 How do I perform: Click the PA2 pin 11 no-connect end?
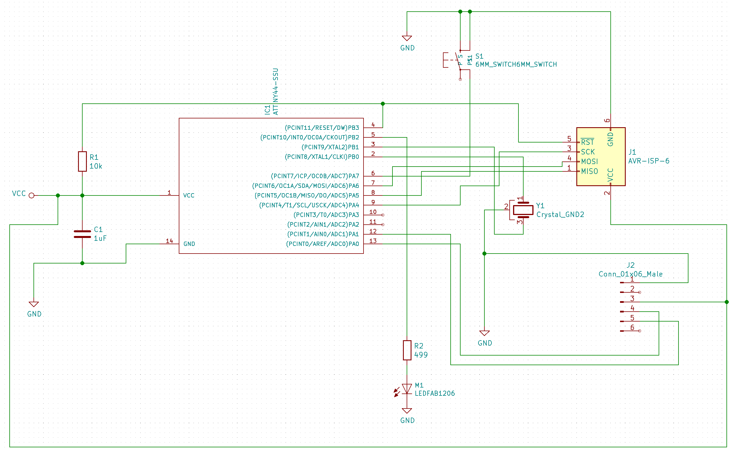point(383,224)
